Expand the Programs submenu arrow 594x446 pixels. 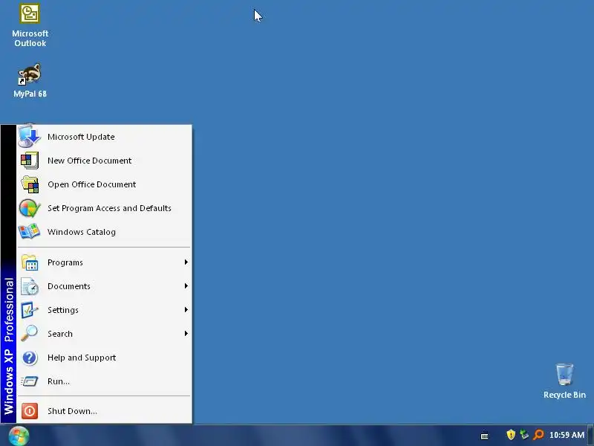point(186,262)
